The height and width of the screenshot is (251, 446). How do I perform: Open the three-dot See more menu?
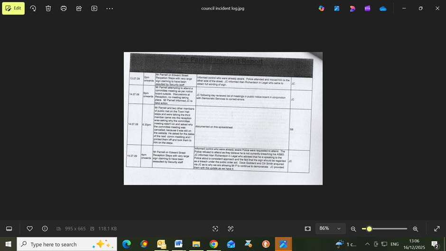[110, 9]
